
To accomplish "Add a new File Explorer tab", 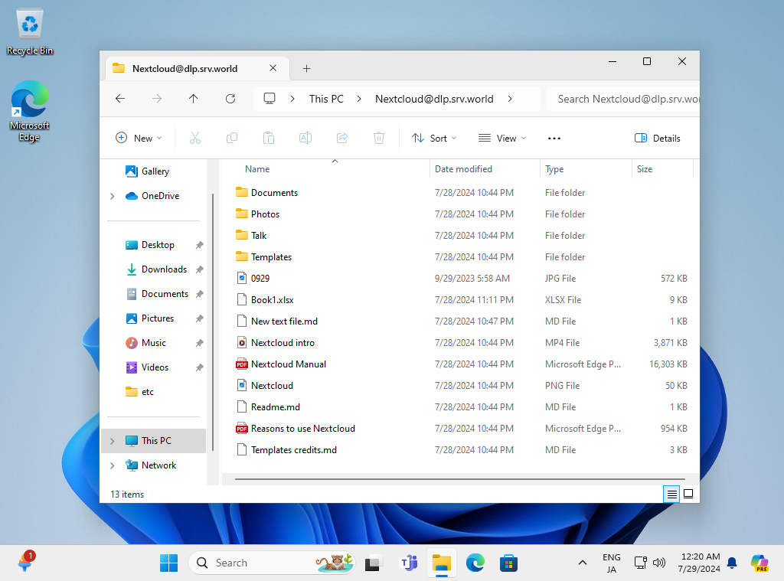I will tap(306, 68).
